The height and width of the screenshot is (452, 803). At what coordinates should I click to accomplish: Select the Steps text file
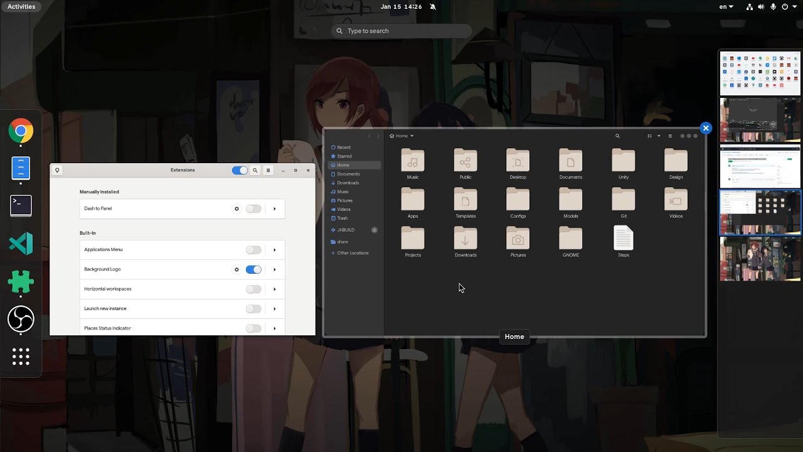624,242
